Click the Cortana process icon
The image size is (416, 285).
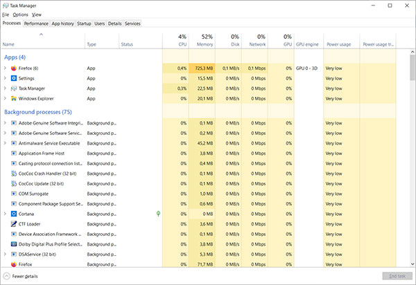point(14,214)
